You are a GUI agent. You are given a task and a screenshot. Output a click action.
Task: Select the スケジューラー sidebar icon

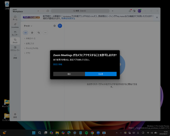coord(15,48)
